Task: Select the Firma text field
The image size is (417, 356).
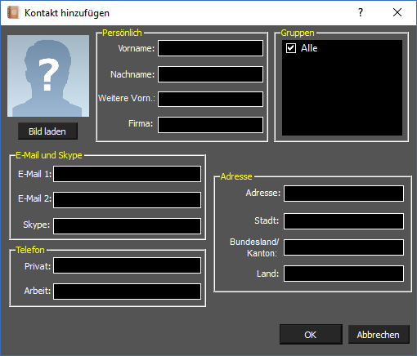Action: 210,125
